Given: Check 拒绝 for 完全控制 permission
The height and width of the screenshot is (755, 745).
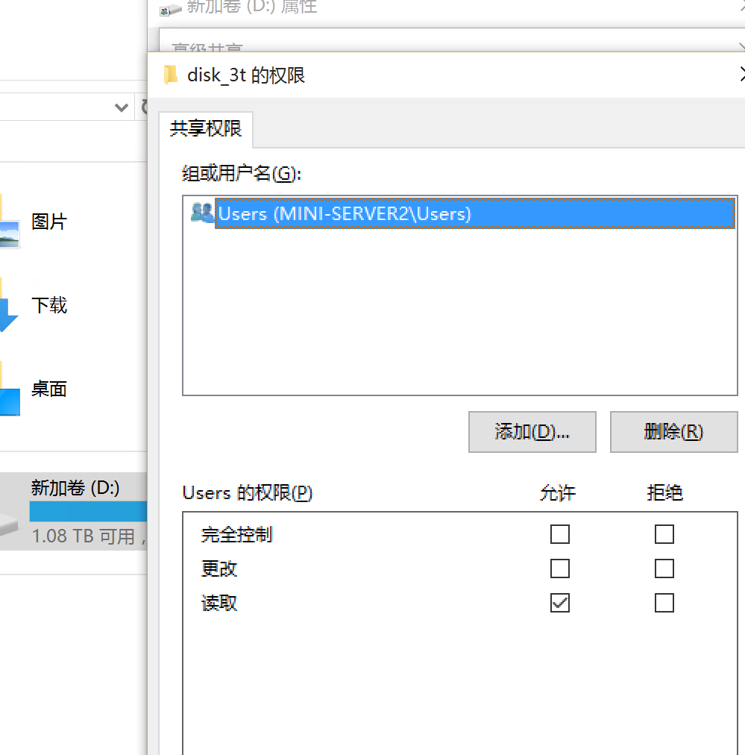Looking at the screenshot, I should coord(664,534).
